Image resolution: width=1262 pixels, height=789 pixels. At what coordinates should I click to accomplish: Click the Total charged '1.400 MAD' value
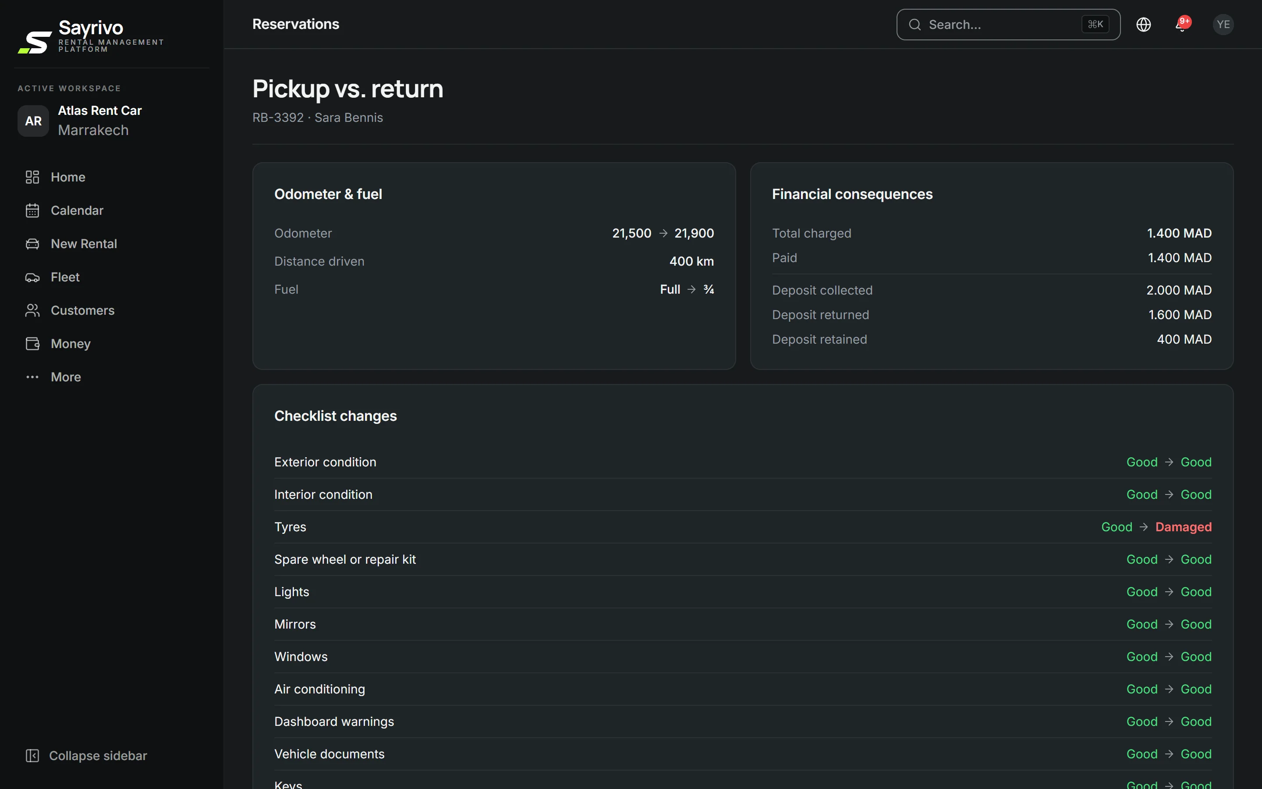(x=1179, y=233)
